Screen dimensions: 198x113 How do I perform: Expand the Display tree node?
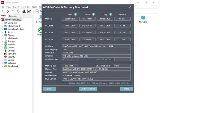(x=2, y=35)
